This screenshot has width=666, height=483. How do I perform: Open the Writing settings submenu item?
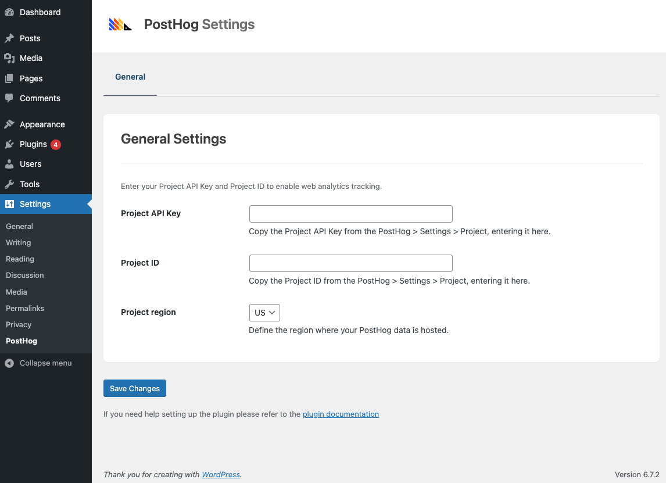click(x=18, y=242)
